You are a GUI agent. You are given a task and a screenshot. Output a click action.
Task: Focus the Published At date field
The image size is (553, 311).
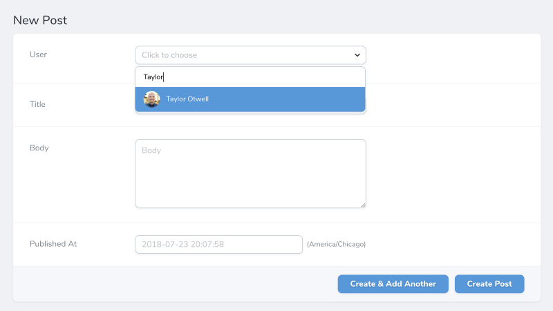point(218,244)
